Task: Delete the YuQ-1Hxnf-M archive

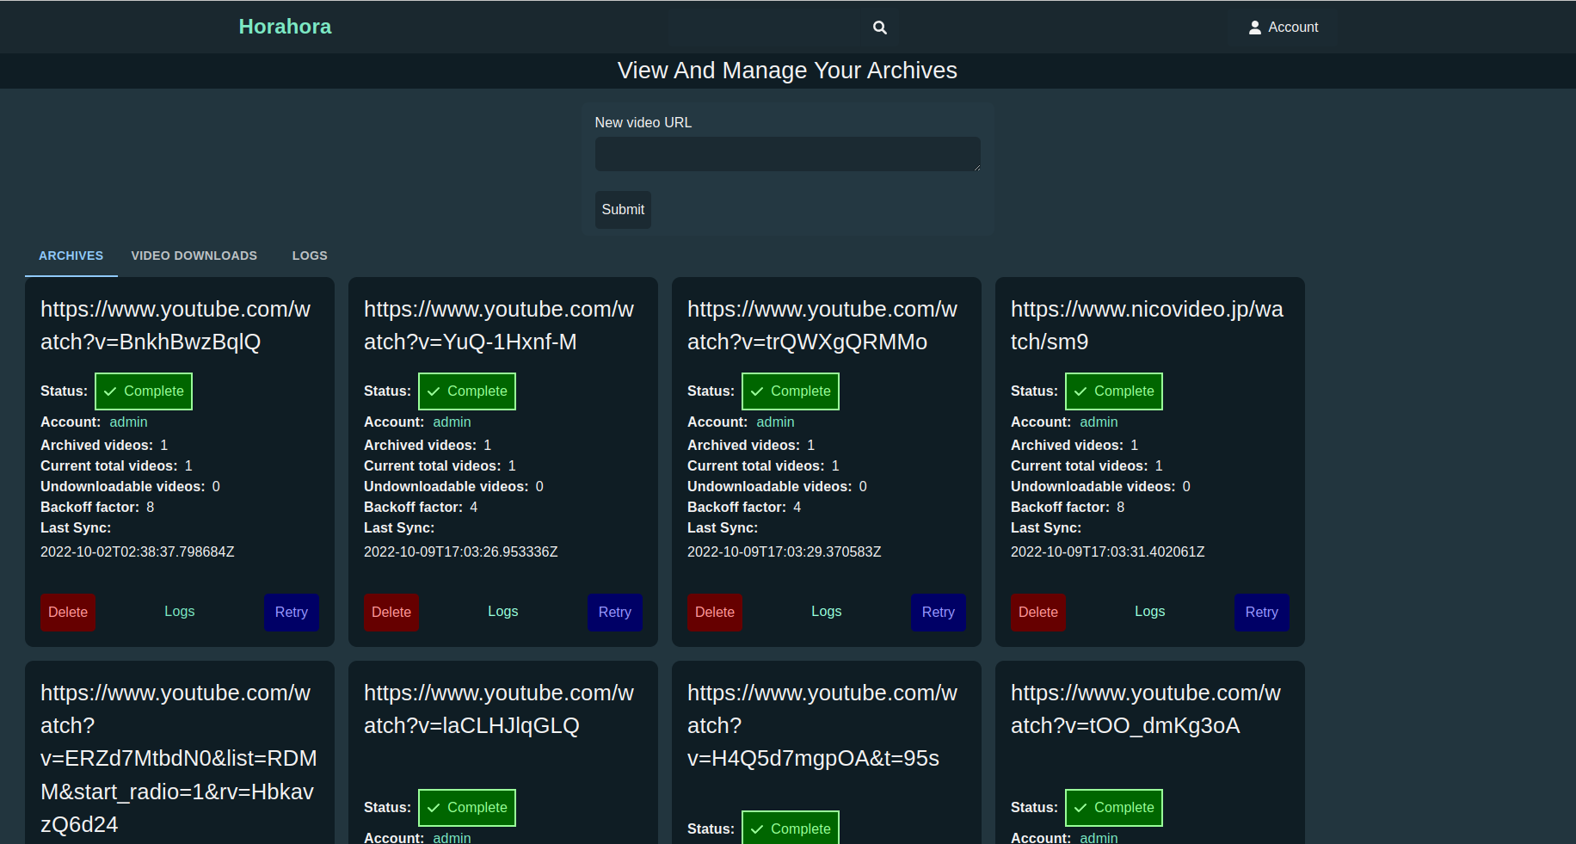Action: [x=391, y=612]
